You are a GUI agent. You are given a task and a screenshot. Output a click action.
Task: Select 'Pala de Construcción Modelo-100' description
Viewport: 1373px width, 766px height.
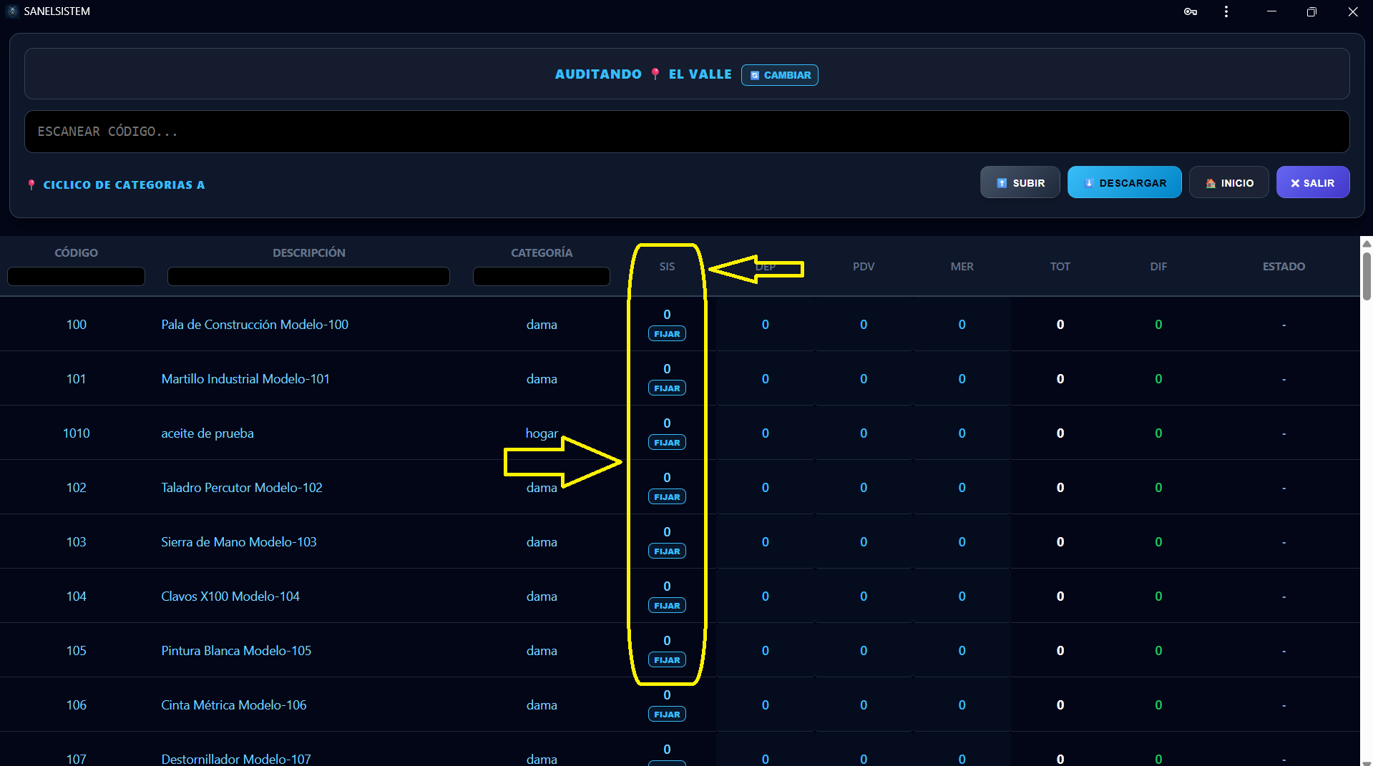click(255, 325)
